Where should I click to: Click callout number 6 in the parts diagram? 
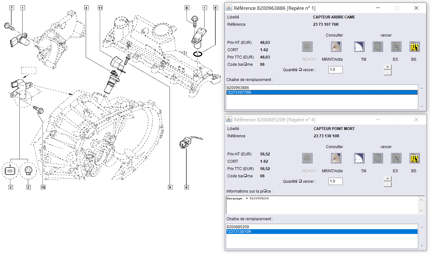point(187,188)
